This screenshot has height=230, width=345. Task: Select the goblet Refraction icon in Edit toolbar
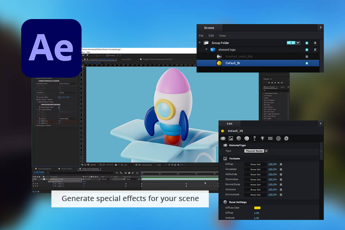click(254, 138)
